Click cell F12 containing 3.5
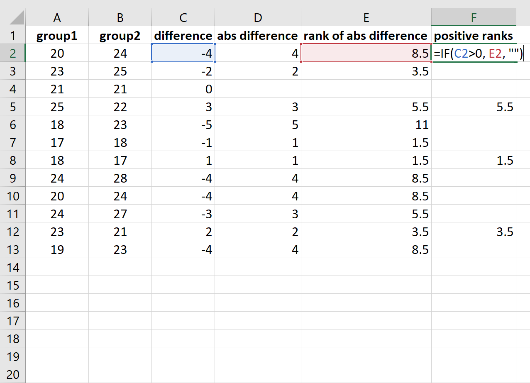Viewport: 530px width, 383px height. 474,232
